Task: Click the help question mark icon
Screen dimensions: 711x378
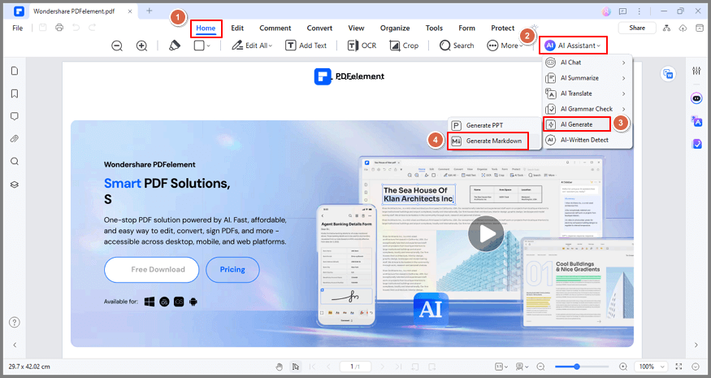Action: pos(15,322)
